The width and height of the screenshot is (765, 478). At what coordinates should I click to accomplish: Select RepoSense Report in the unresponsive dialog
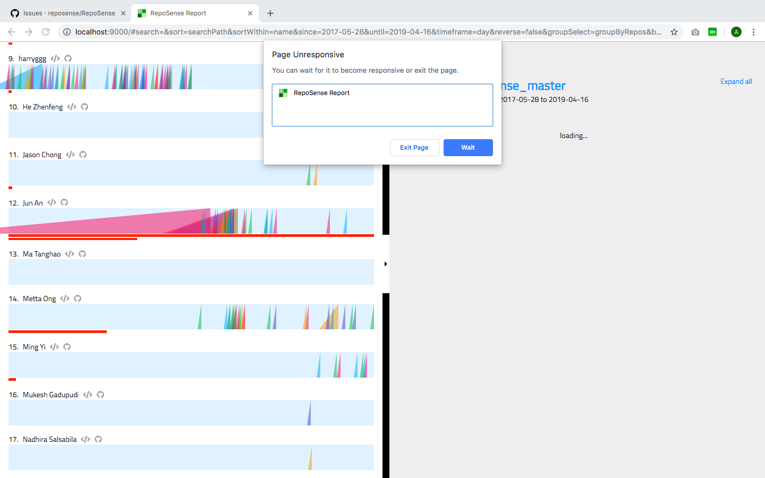382,105
